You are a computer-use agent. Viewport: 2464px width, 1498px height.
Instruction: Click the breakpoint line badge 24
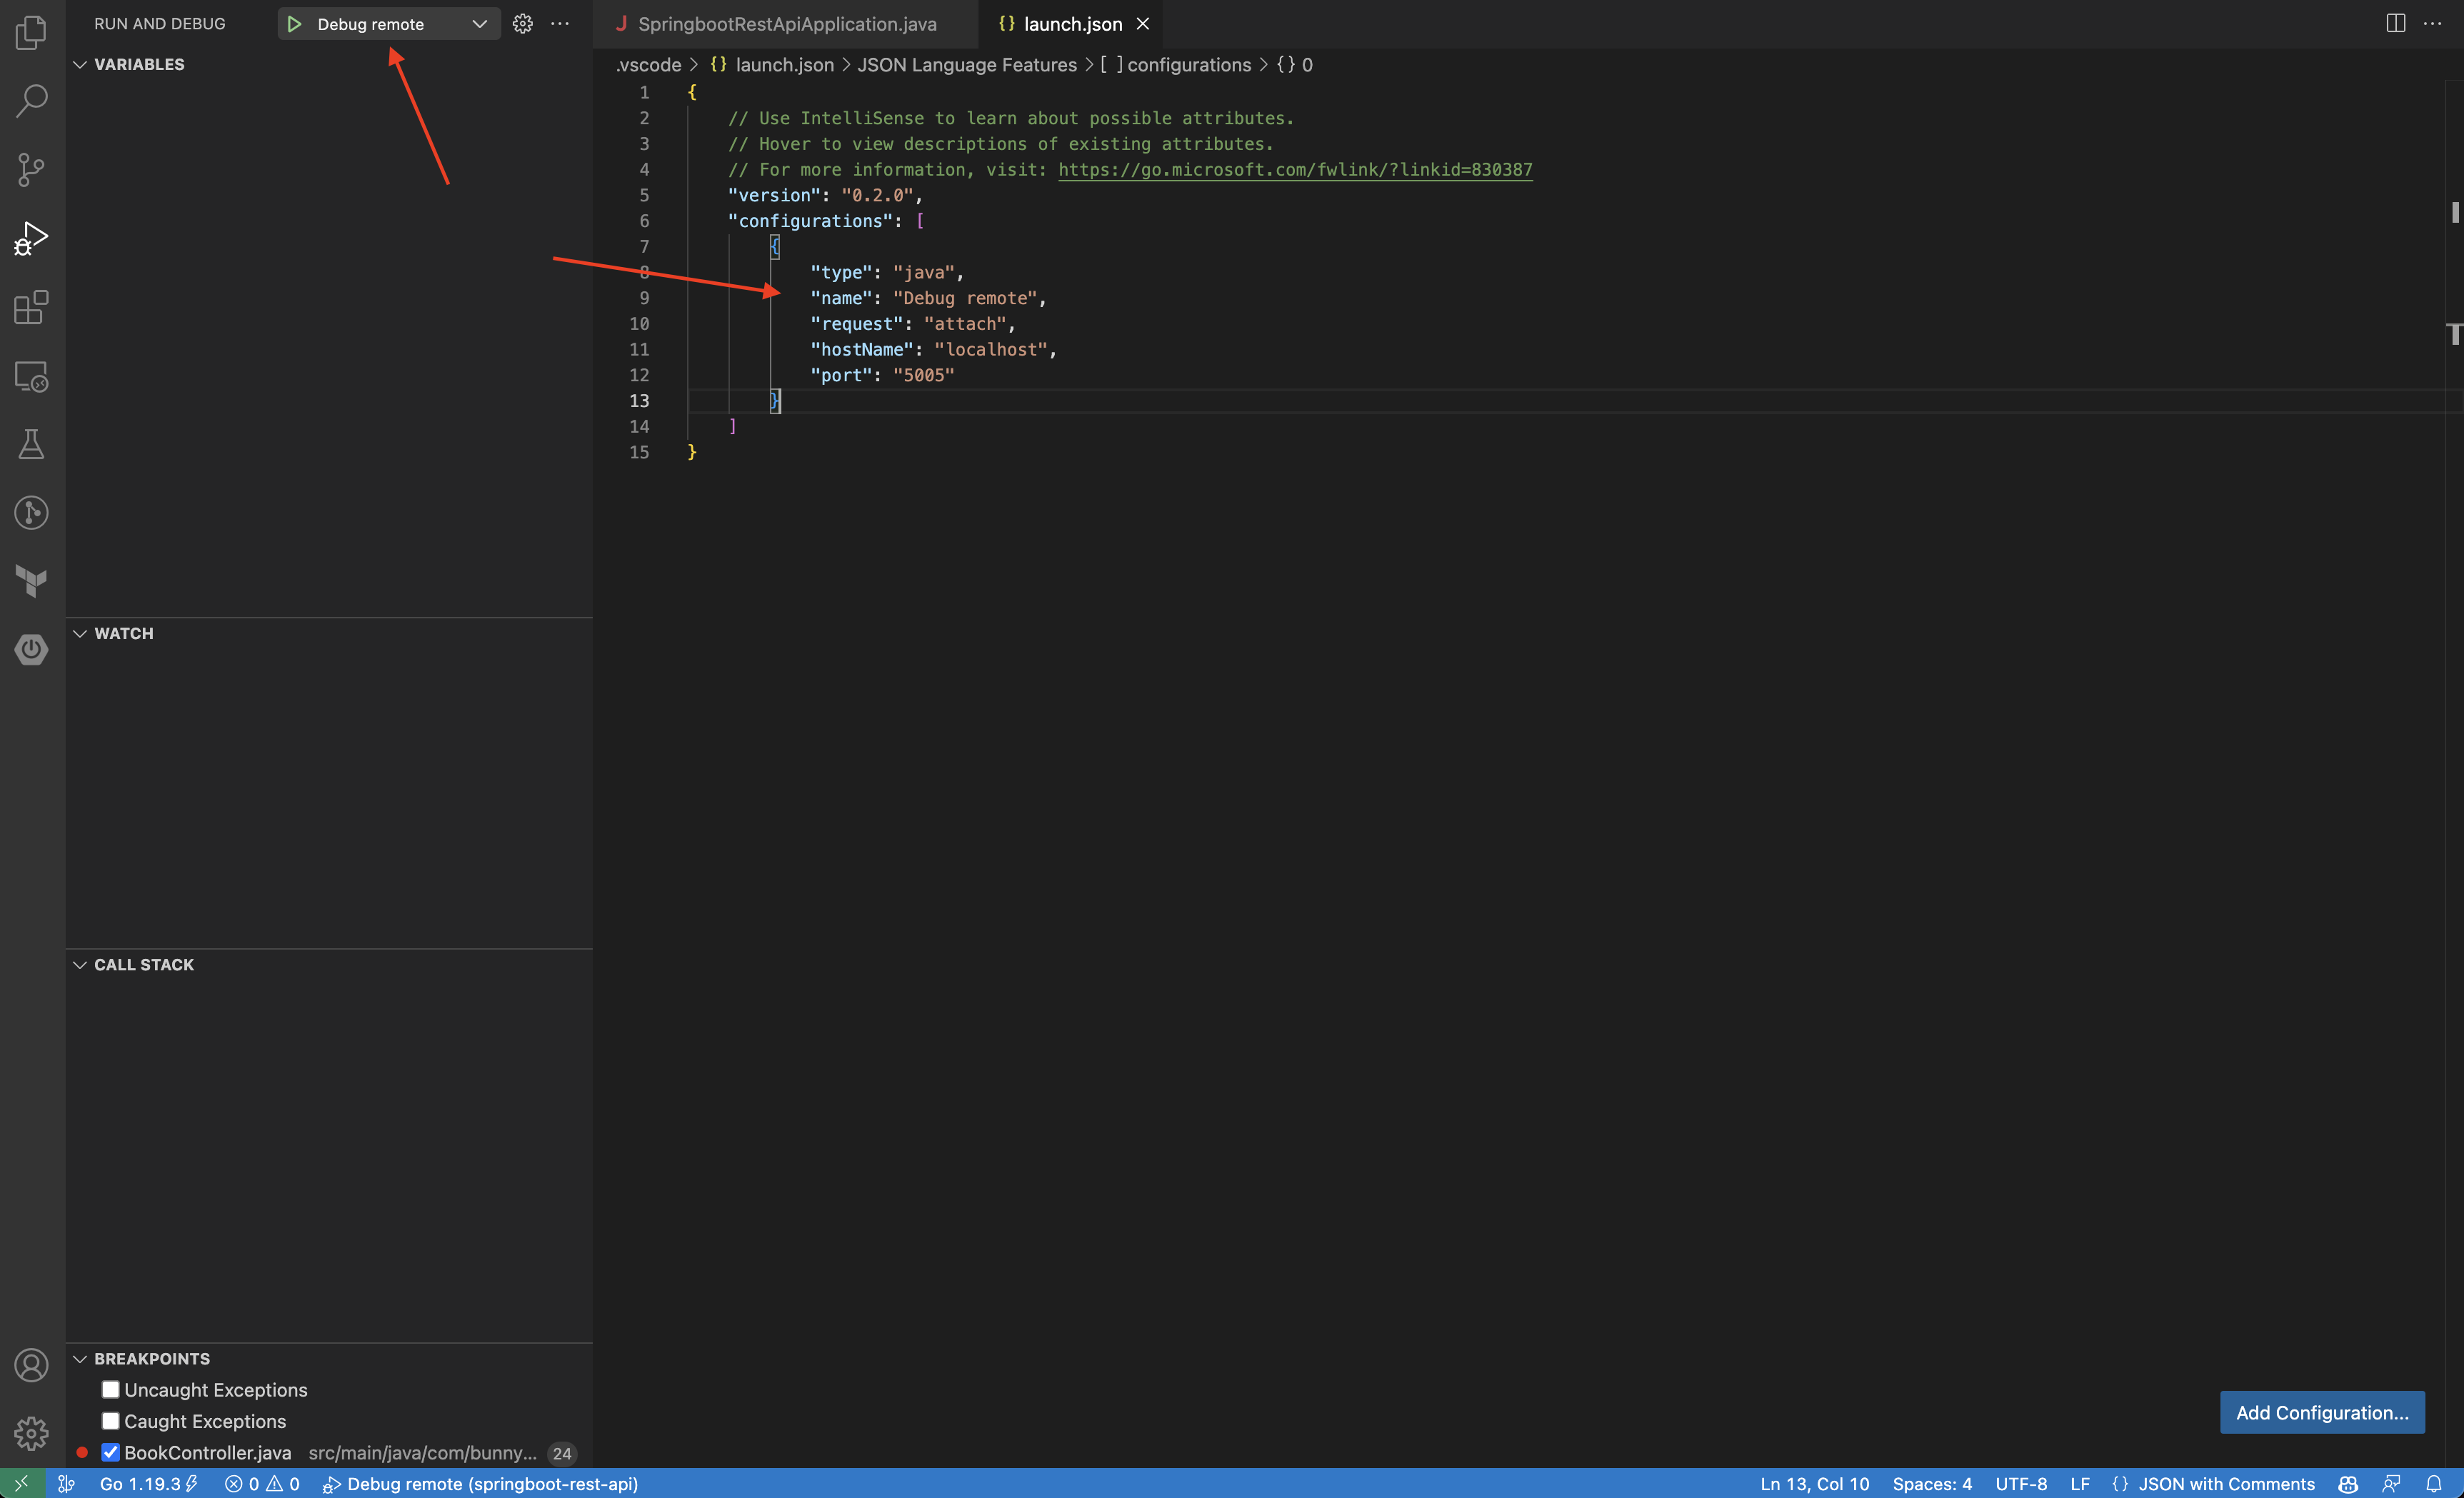point(562,1453)
